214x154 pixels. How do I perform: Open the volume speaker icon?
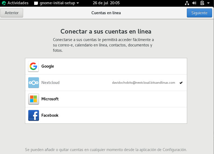[x=194, y=3]
